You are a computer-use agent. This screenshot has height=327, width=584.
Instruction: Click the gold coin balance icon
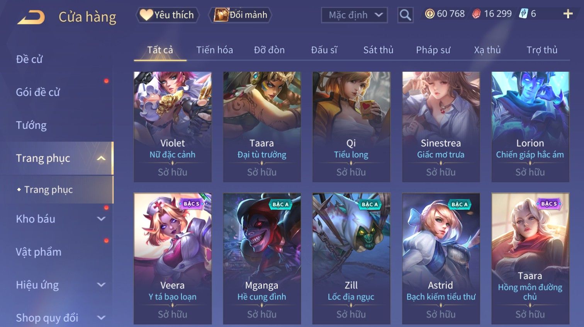[430, 14]
